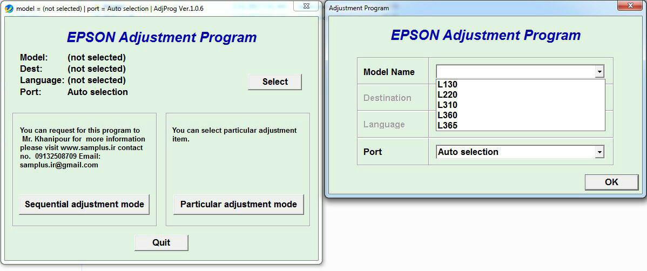Click the Adjustment Program dialog title

359,8
